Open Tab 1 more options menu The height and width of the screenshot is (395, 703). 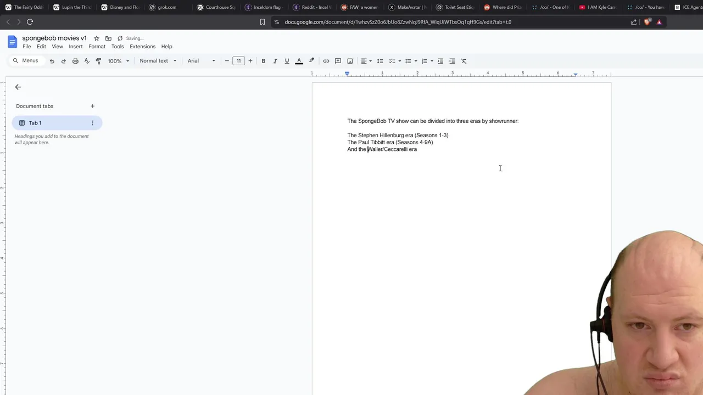[x=92, y=123]
